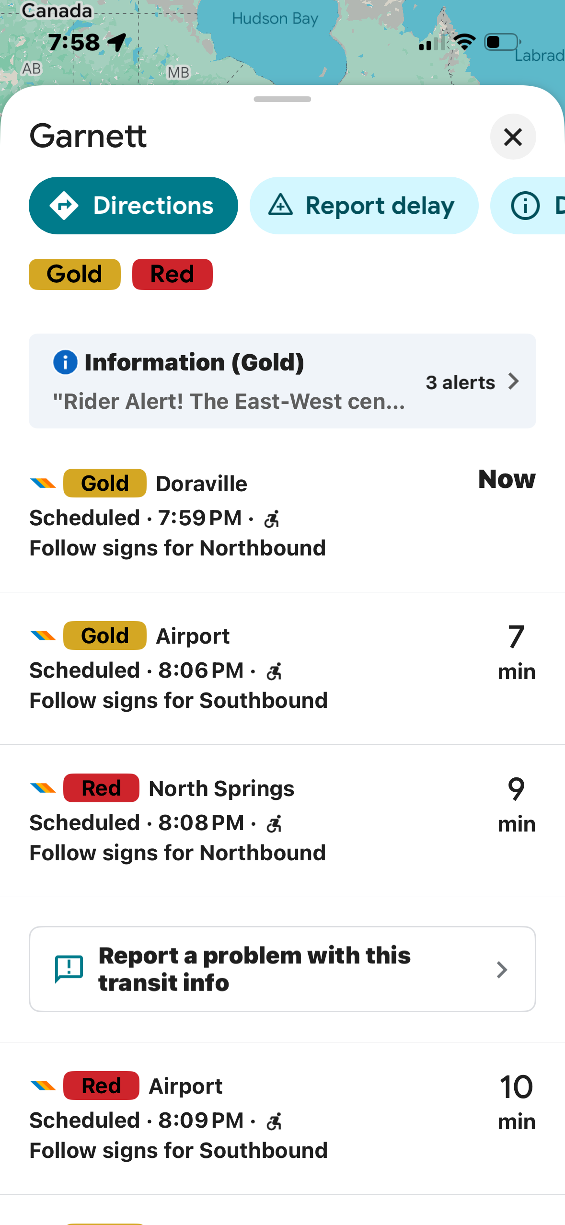Tap wheelchair icon on North Springs row

point(274,824)
